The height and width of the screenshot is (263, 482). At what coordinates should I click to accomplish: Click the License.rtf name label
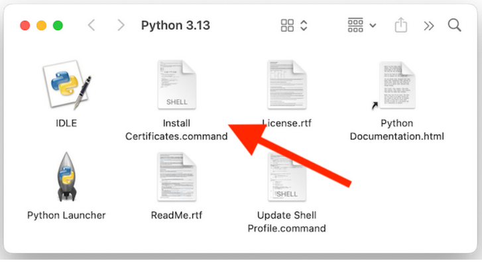287,123
